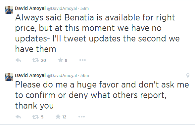
Task: Expand more options on 56m tweet
Action: coord(81,116)
